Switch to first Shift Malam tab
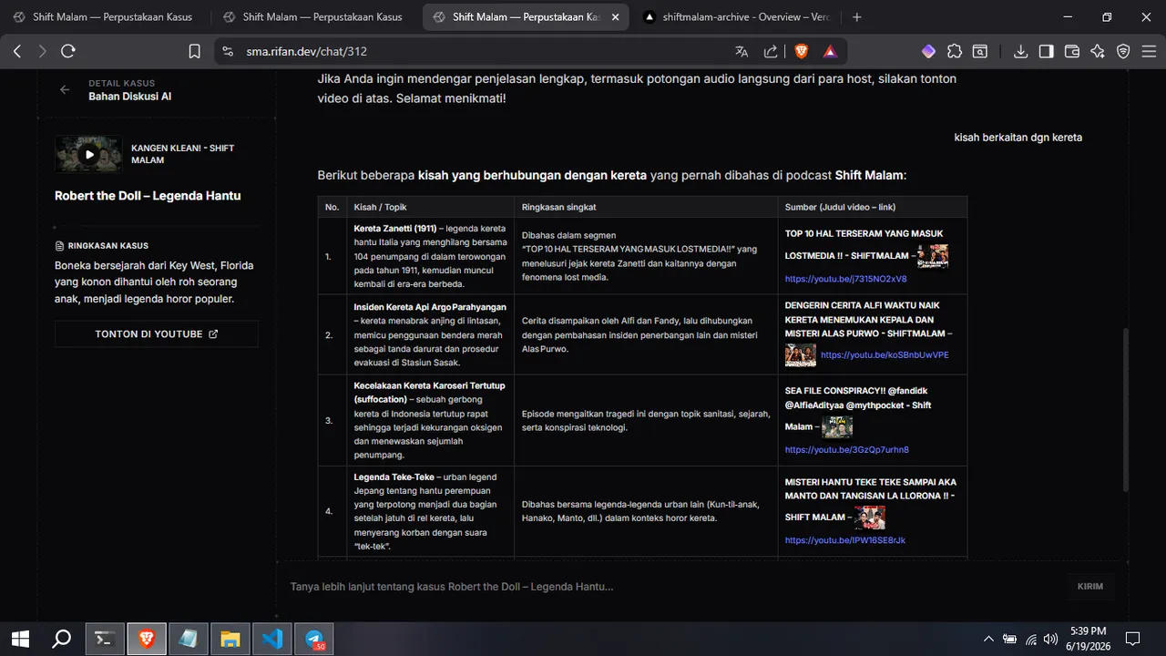1166x656 pixels. (x=103, y=17)
